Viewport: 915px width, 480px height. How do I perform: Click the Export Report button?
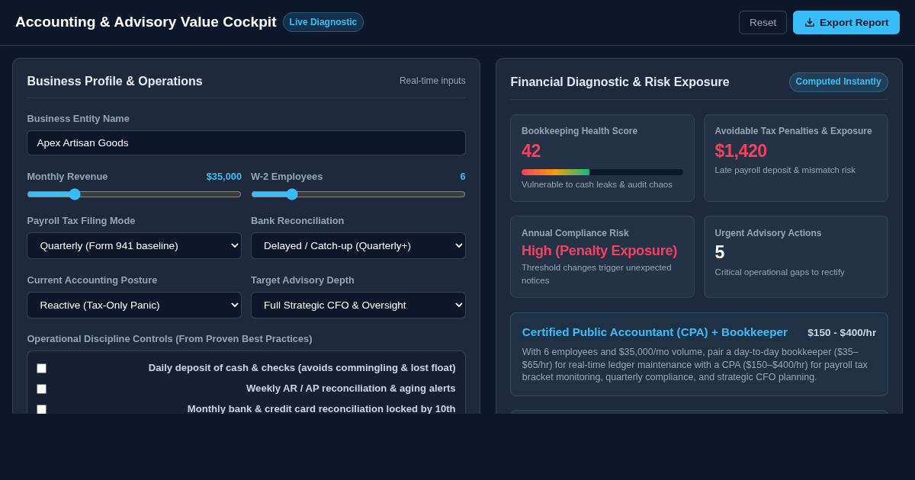pos(846,23)
